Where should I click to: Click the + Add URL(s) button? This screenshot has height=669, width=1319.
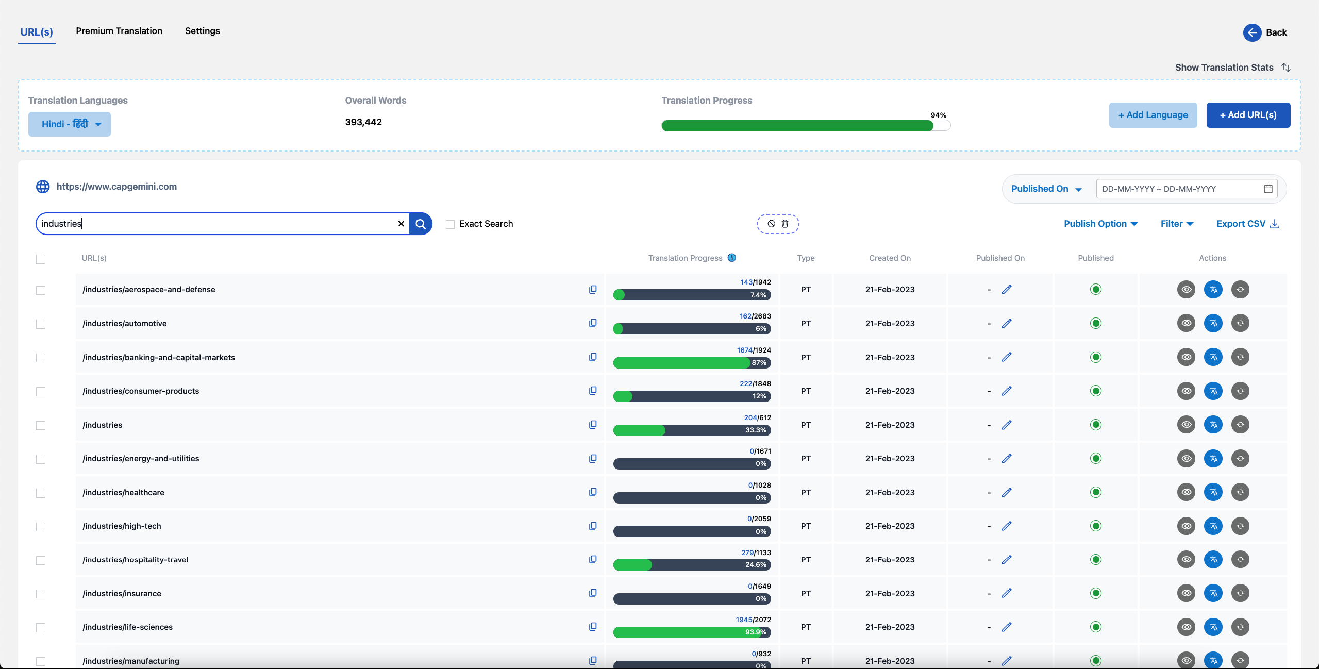1248,115
